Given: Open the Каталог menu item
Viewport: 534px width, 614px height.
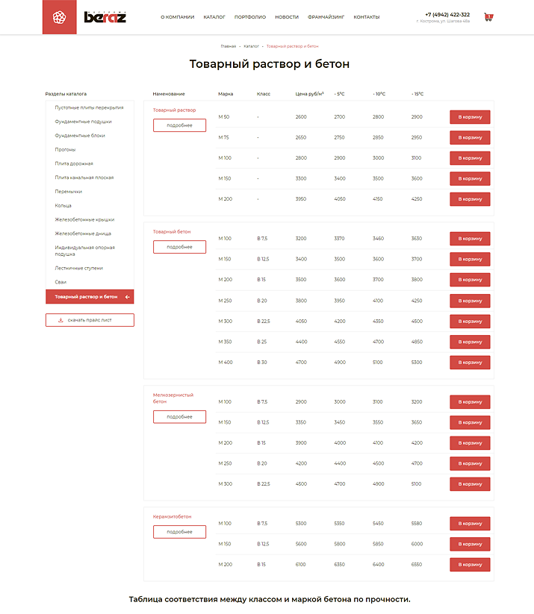Looking at the screenshot, I should (214, 16).
